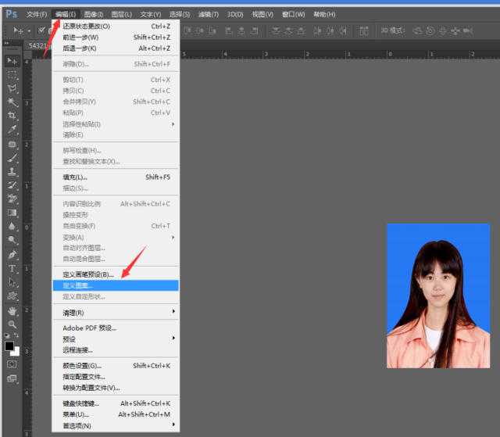Click 键盘快捷键... menu entry
Viewport: 500px width, 437px height.
pyautogui.click(x=84, y=403)
